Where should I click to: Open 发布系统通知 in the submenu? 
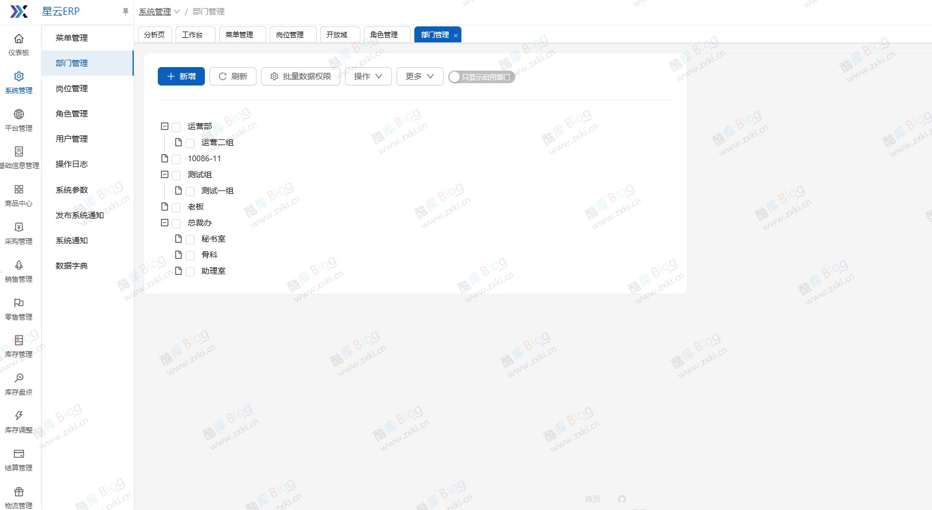87,215
